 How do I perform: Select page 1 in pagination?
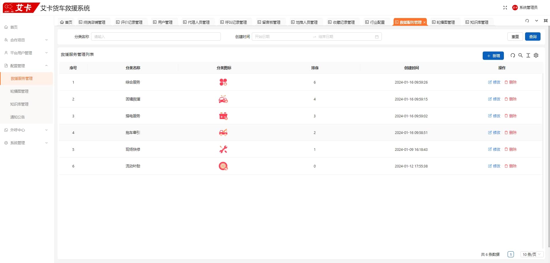click(x=510, y=254)
